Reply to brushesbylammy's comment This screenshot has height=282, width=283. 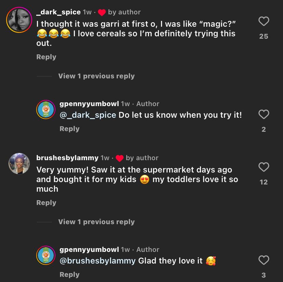click(x=46, y=203)
